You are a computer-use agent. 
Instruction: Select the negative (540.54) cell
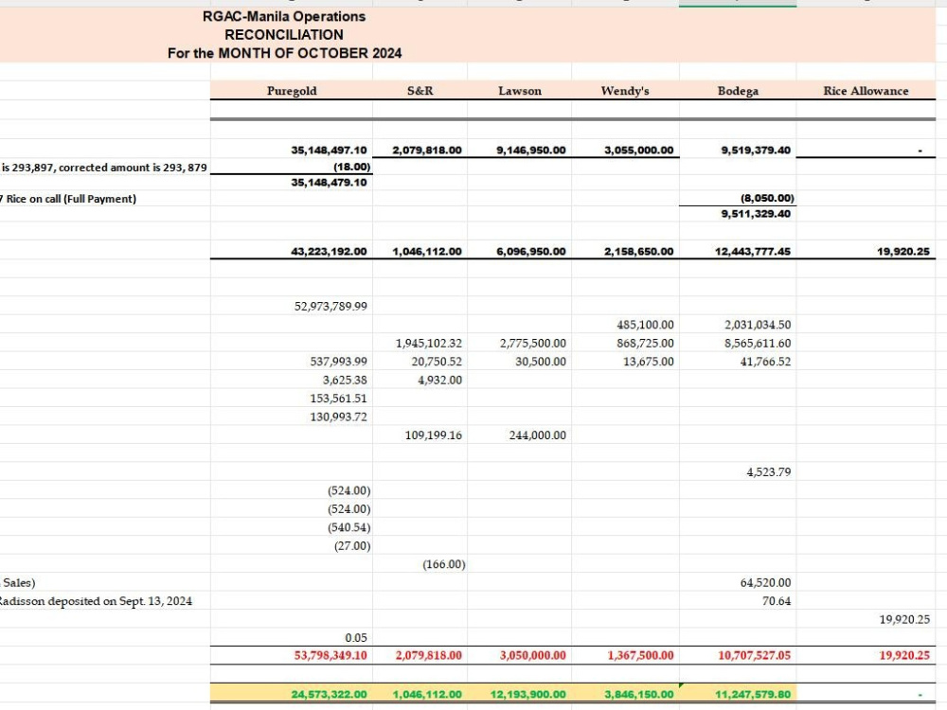tap(349, 527)
